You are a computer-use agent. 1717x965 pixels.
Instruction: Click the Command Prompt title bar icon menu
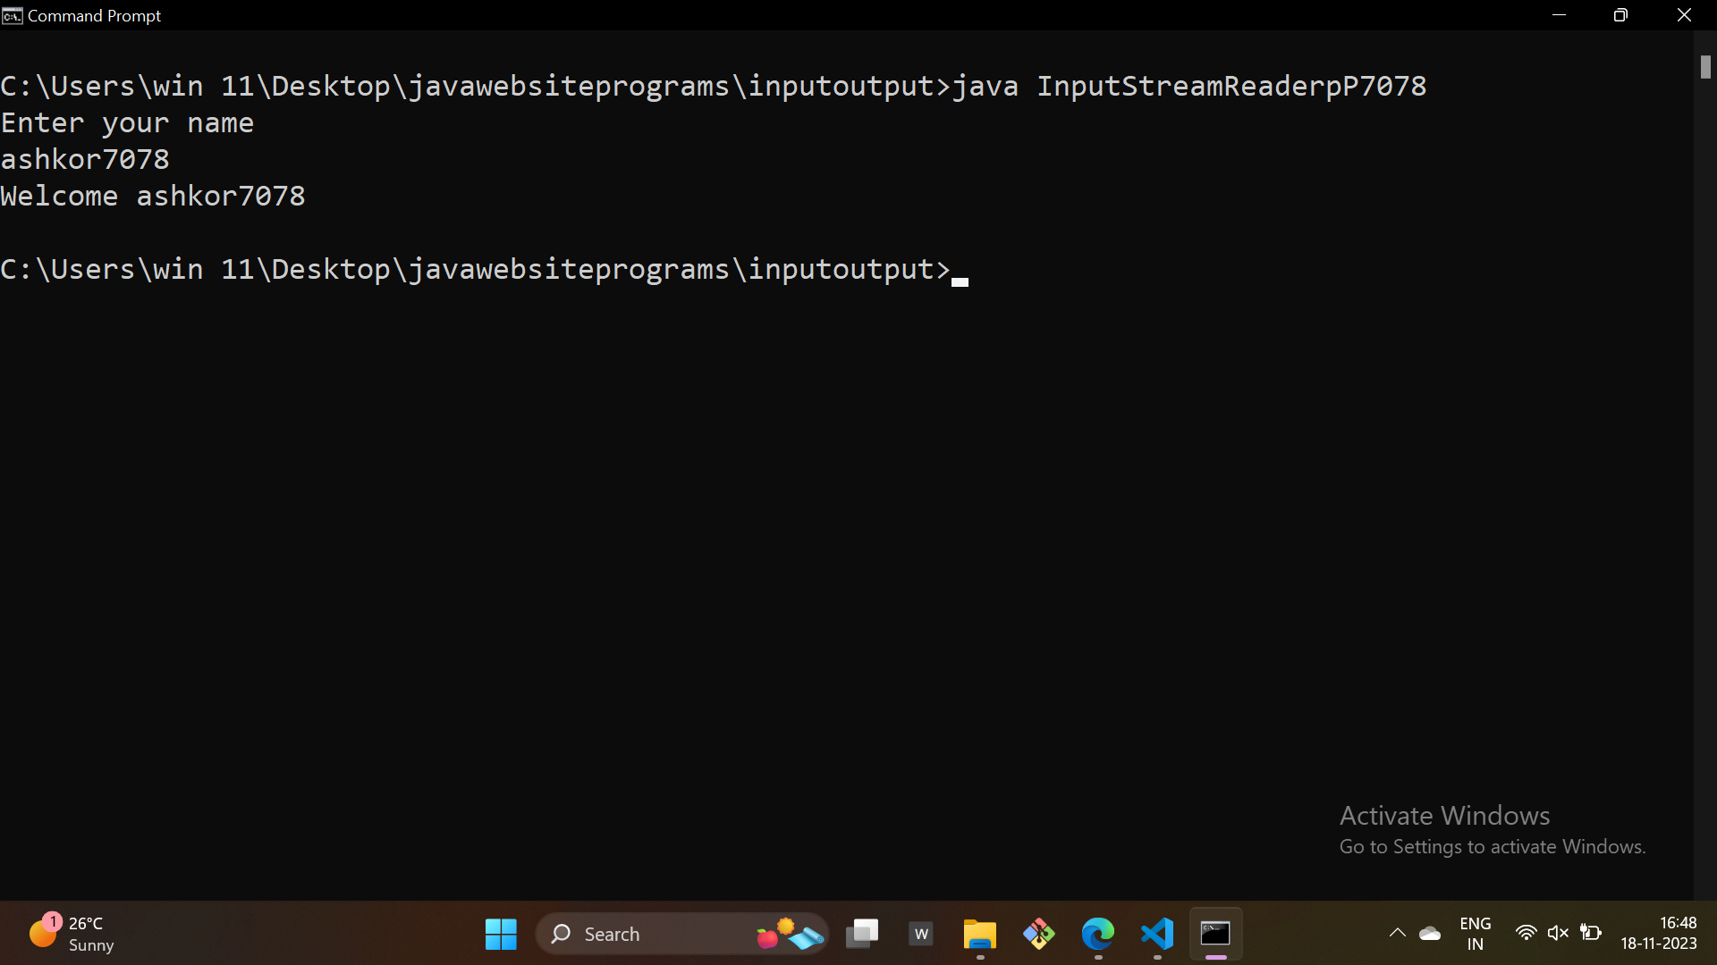pos(12,15)
